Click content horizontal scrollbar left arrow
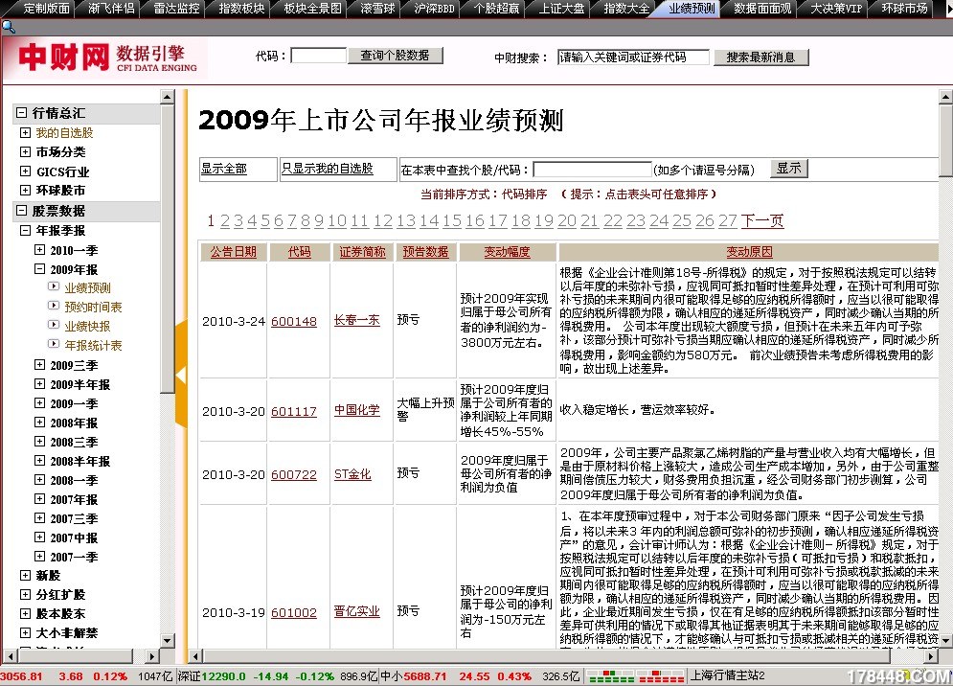Screen dimensions: 953x686 pyautogui.click(x=195, y=656)
